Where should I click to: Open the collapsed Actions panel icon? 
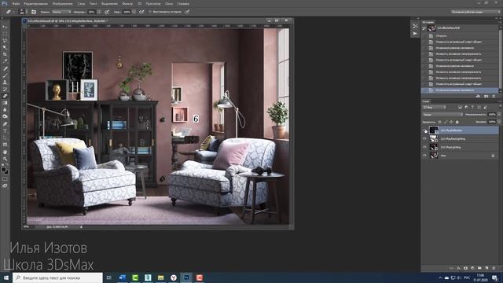coord(415,34)
